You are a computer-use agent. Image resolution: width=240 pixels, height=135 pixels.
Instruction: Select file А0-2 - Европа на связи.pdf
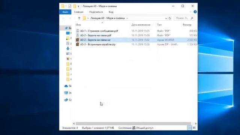96,35
